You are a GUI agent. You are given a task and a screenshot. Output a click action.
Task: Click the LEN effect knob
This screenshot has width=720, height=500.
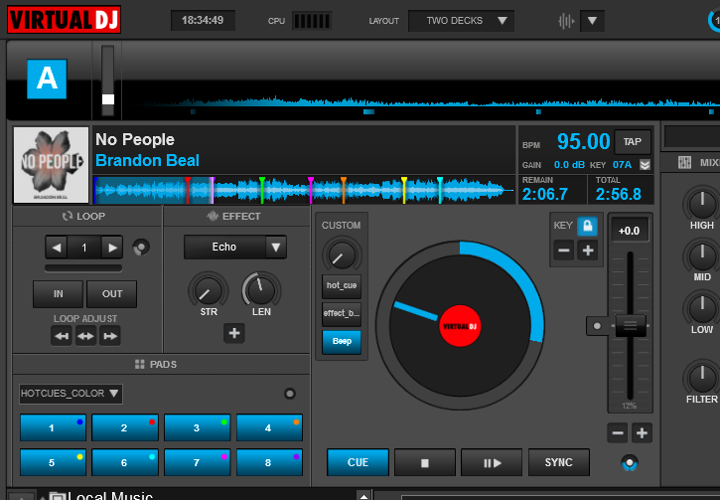tap(261, 290)
